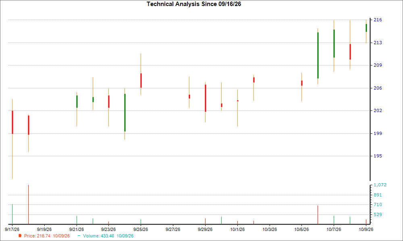Click the green volume bar for 9/17/26
Screen dimensions: 403x241
click(x=12, y=214)
